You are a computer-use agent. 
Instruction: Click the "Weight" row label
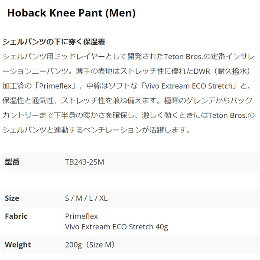(x=18, y=245)
